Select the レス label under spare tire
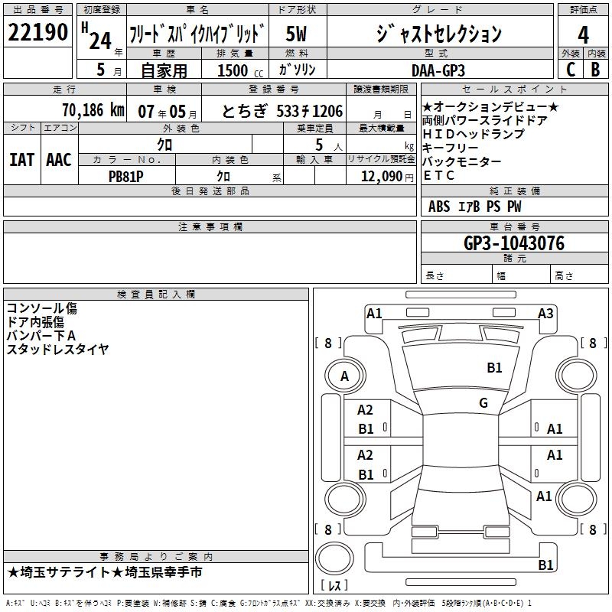Image resolution: width=612 pixels, height=612 pixels. [x=334, y=585]
